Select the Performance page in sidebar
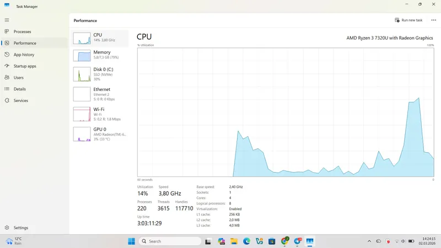The width and height of the screenshot is (441, 248). (34, 43)
